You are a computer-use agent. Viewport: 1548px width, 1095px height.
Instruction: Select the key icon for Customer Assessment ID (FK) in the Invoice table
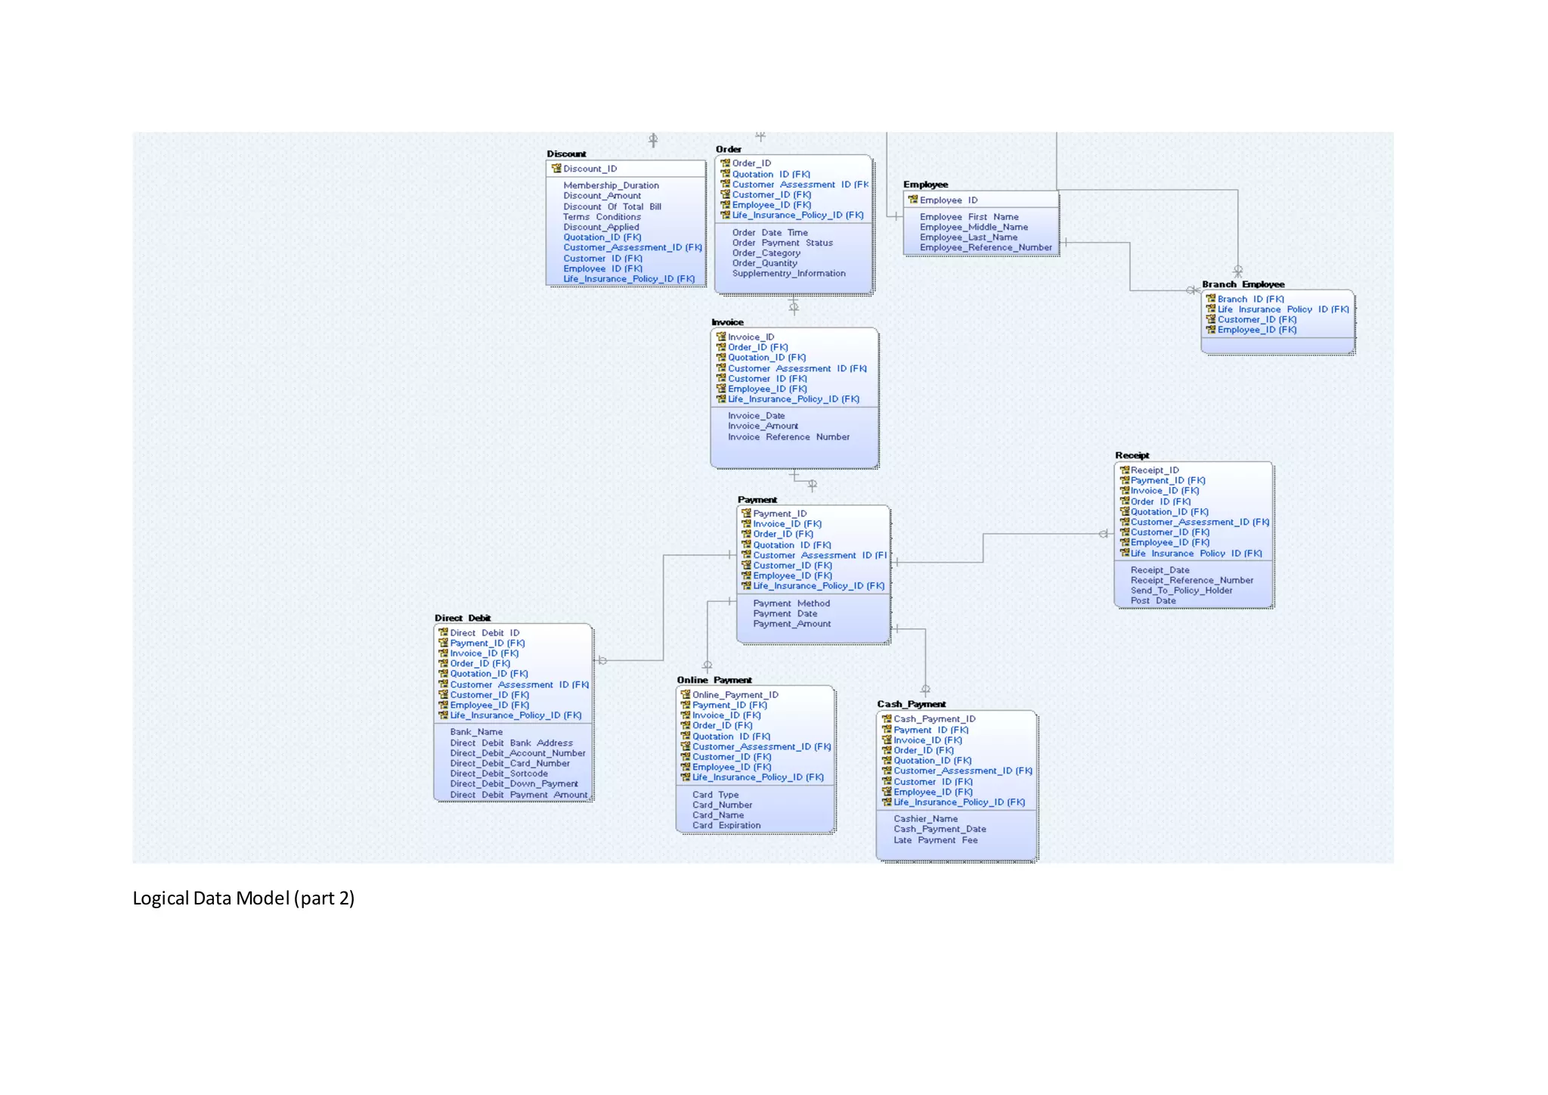pos(721,368)
